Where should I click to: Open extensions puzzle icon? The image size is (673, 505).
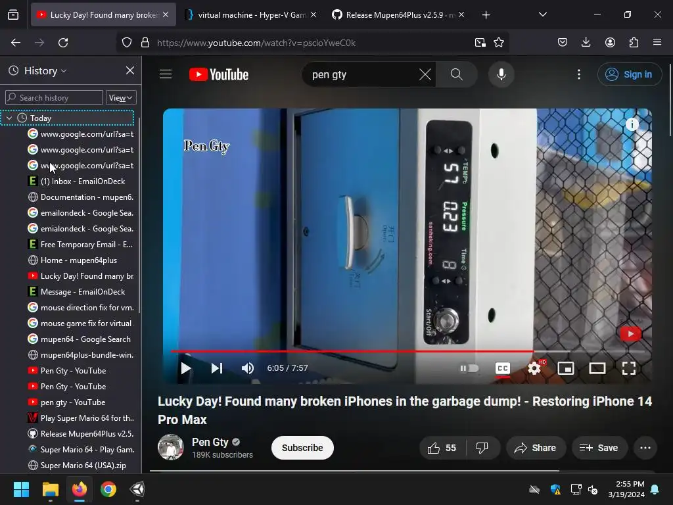tap(634, 43)
